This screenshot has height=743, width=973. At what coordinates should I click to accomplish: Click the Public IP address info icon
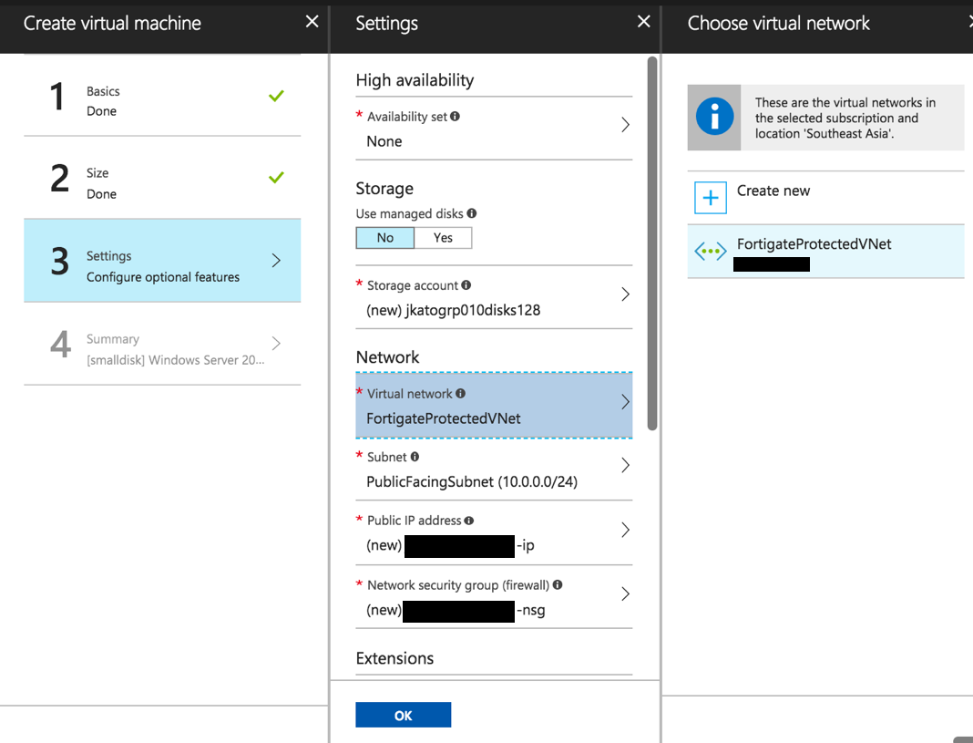(x=470, y=520)
